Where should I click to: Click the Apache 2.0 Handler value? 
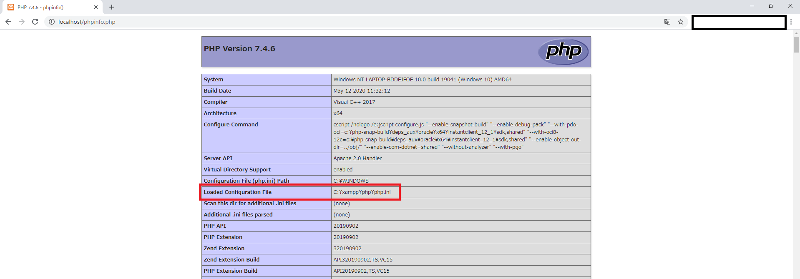coord(357,158)
